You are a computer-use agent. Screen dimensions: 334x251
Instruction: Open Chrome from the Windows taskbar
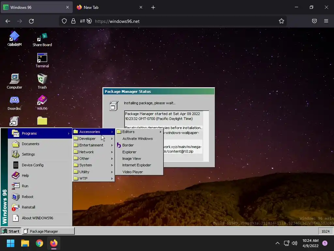39,243
